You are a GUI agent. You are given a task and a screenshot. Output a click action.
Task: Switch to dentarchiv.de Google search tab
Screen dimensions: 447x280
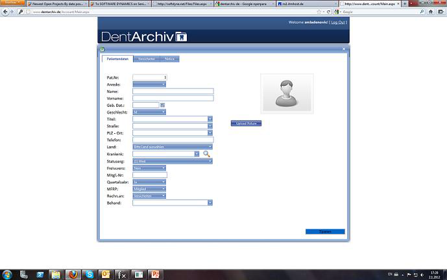click(x=245, y=4)
